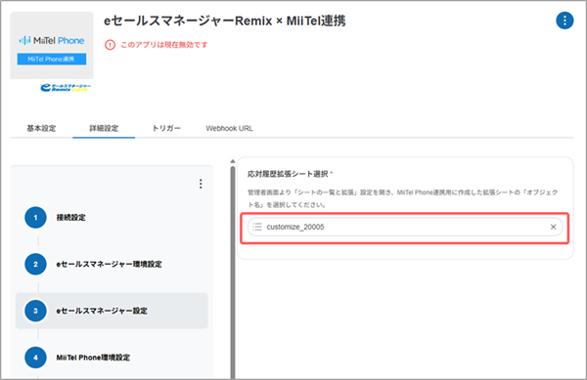Viewport: 587px width, 380px height.
Task: Click the eセールスマネージャー Remix logo
Action: click(x=66, y=88)
